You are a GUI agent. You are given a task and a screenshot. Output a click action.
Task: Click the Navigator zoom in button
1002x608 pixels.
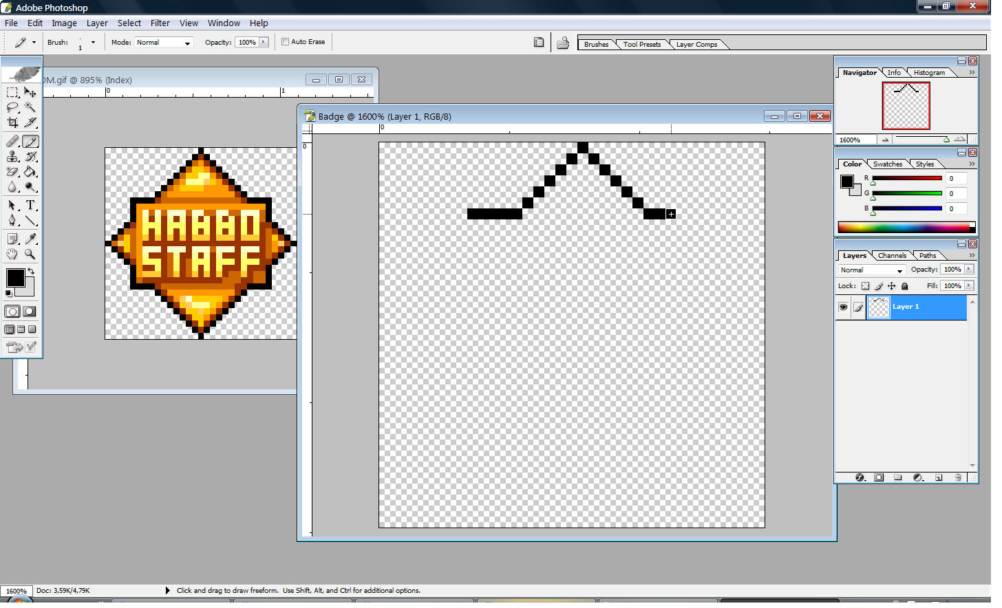[960, 140]
